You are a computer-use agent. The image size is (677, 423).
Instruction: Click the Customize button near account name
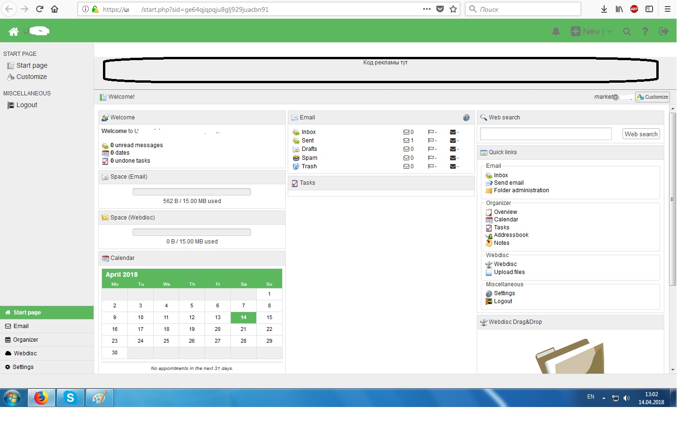pyautogui.click(x=653, y=97)
